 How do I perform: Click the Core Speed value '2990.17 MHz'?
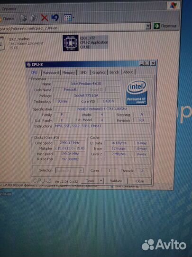tap(70, 143)
